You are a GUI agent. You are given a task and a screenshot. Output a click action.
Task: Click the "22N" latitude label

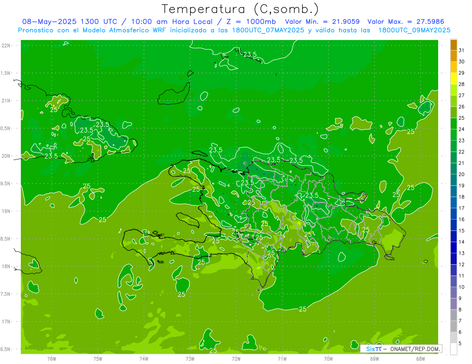click(x=6, y=45)
